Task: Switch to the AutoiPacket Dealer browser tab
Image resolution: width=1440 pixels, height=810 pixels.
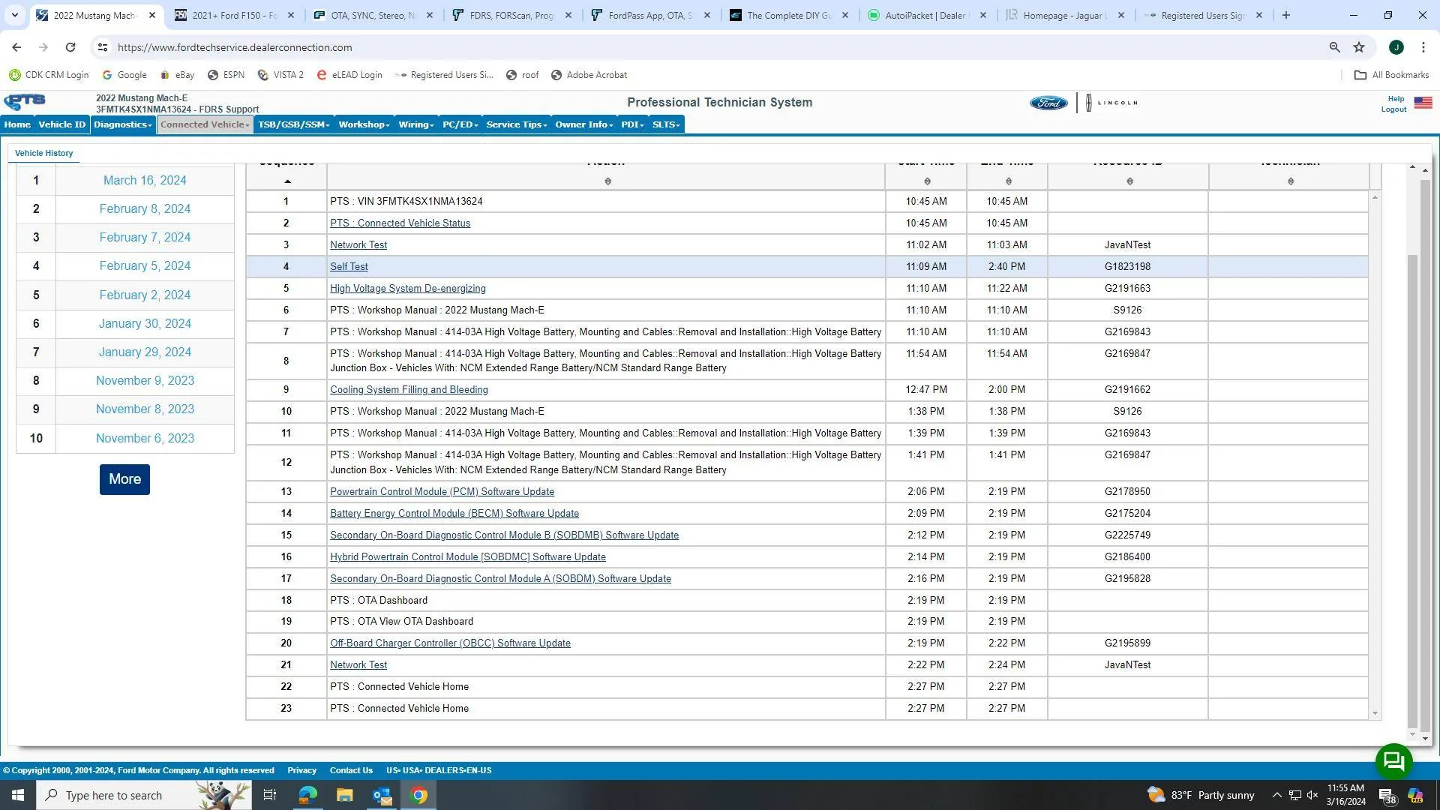Action: [x=926, y=15]
